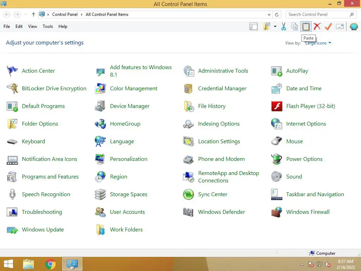Click the orange checkmark Properties icon
Image resolution: width=361 pixels, height=271 pixels.
[x=328, y=26]
